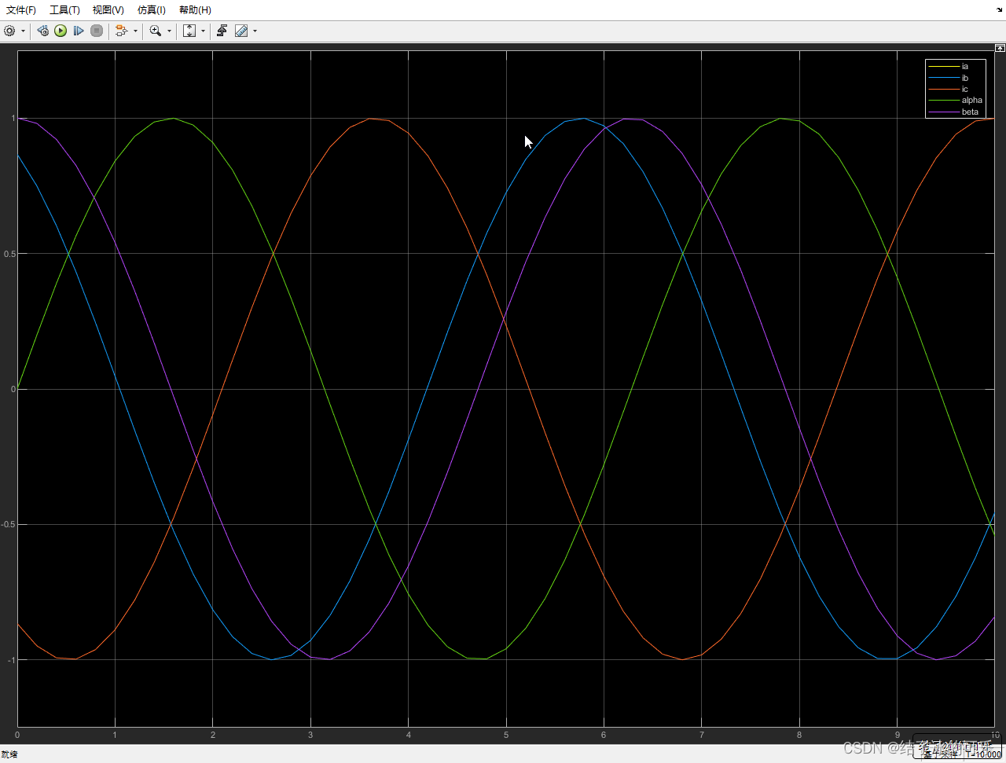The height and width of the screenshot is (763, 1006).
Task: Click the y-axis tick label -0.5
Action: click(x=9, y=524)
